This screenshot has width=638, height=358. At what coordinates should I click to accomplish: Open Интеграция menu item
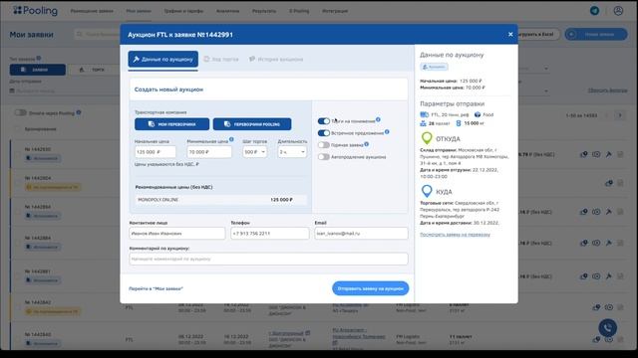coord(335,11)
